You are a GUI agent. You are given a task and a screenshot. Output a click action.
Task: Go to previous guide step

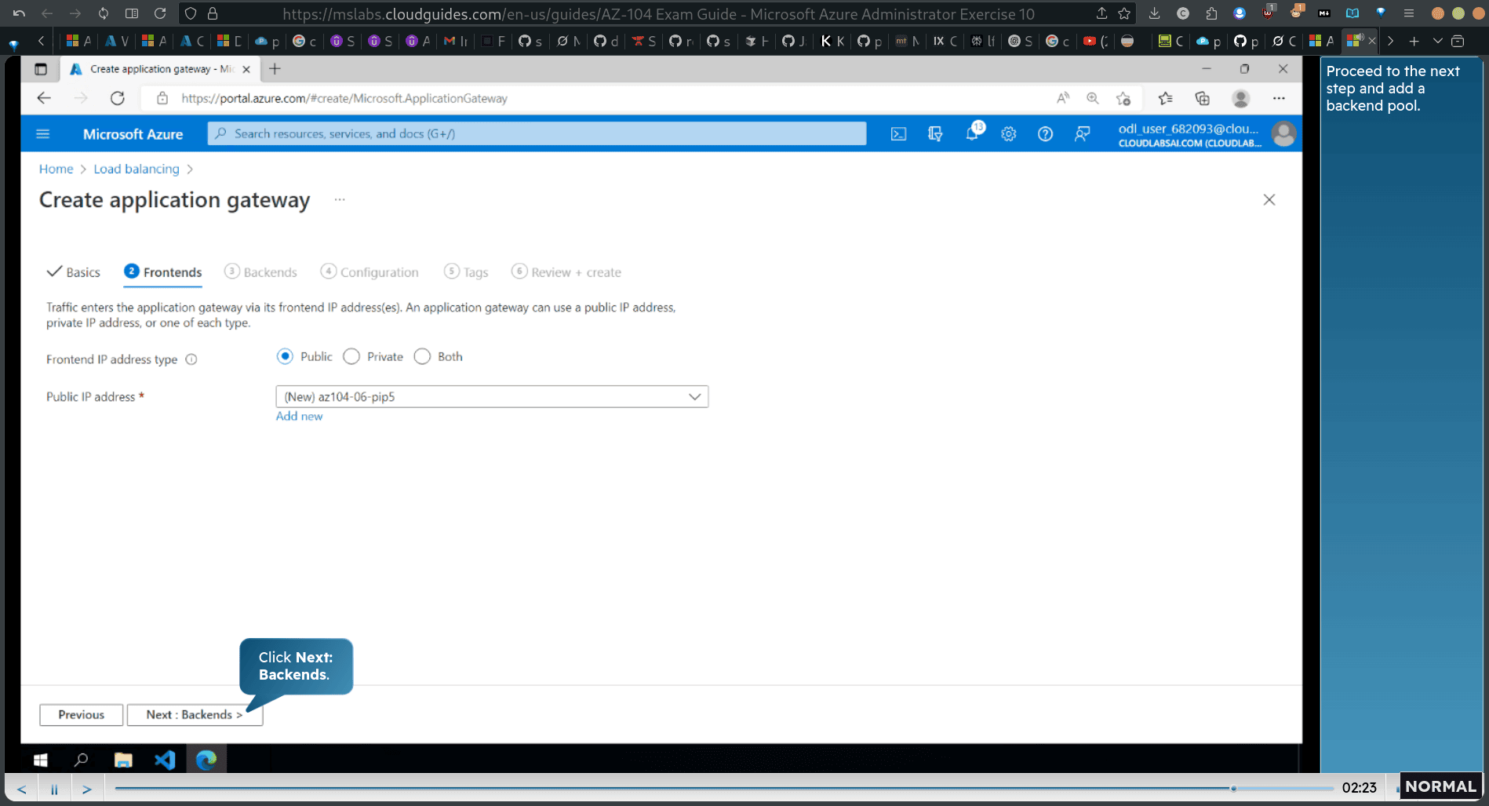coord(22,789)
